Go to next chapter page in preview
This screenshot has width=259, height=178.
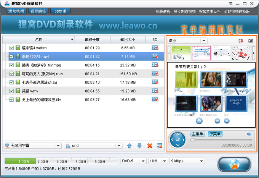(x=227, y=121)
